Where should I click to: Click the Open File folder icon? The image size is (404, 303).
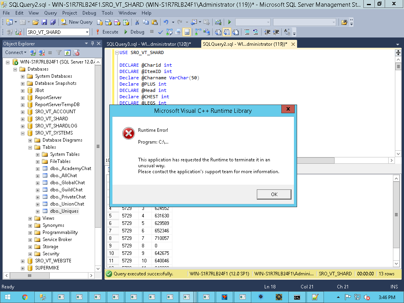35,22
